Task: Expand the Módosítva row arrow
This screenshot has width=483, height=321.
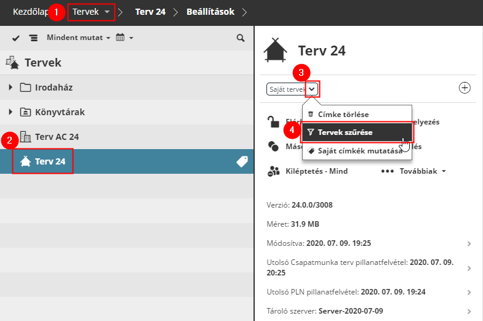Action: point(469,243)
